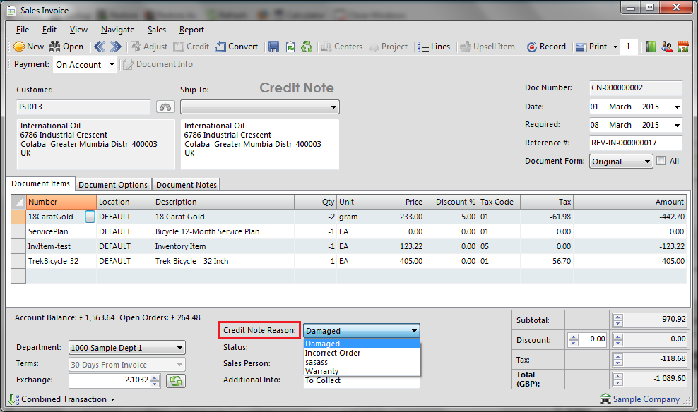Click the Convert toolbar button

[x=237, y=47]
